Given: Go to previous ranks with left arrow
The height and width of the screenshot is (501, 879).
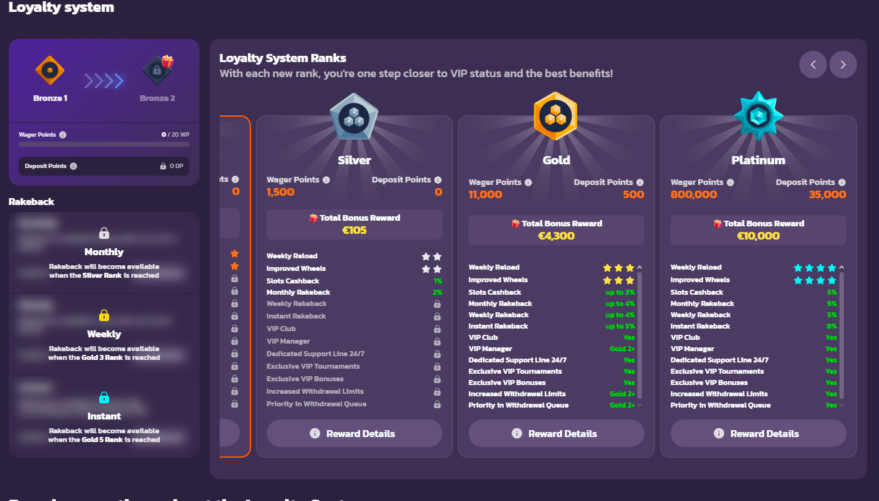Looking at the screenshot, I should tap(812, 65).
